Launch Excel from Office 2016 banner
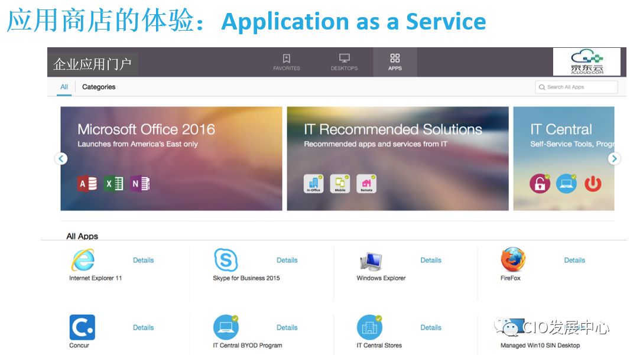Viewport: 630px width, 355px height. (x=113, y=184)
